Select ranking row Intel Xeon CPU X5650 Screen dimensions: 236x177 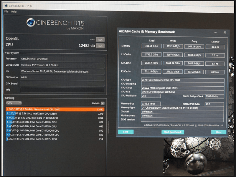coord(55,114)
